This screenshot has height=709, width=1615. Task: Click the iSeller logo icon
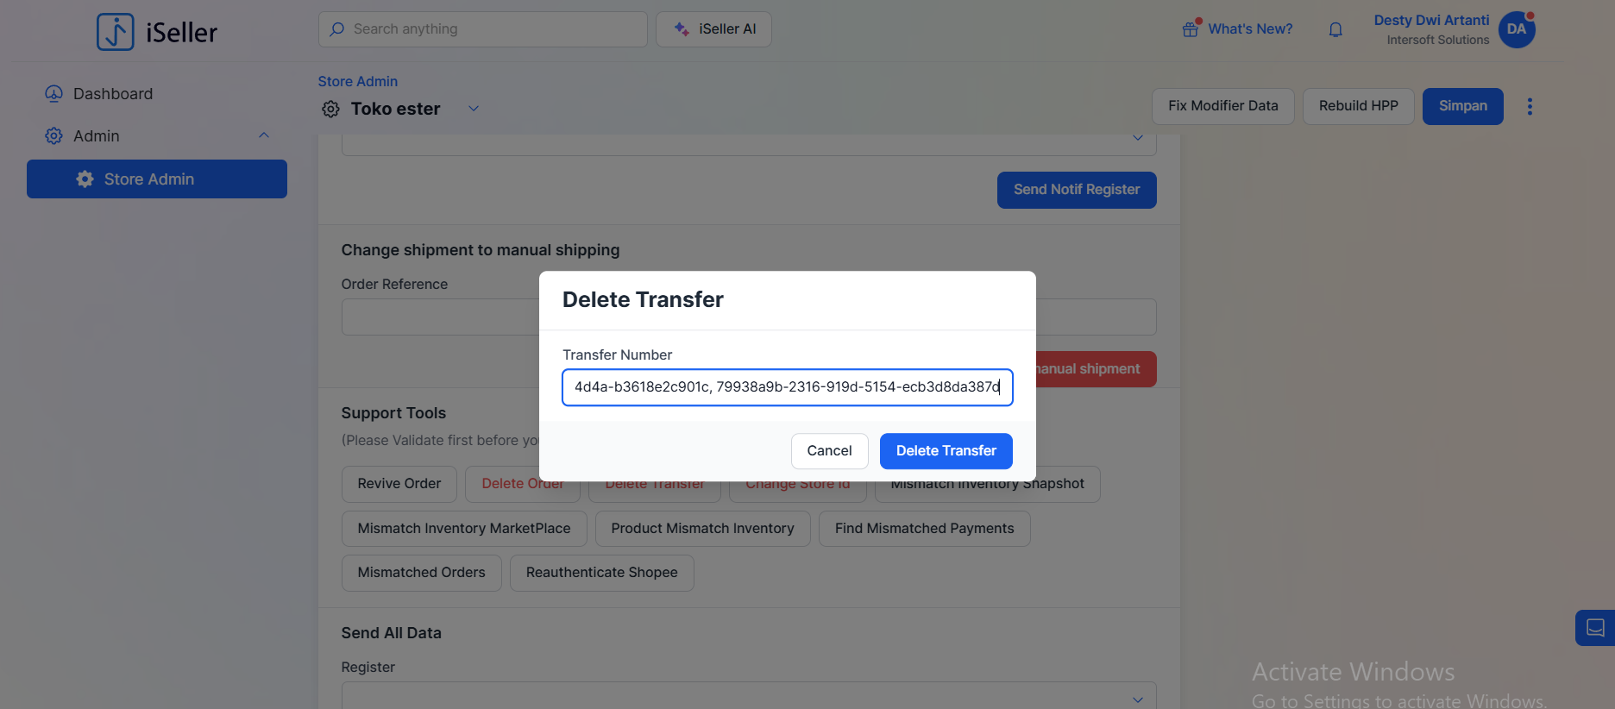pyautogui.click(x=116, y=32)
